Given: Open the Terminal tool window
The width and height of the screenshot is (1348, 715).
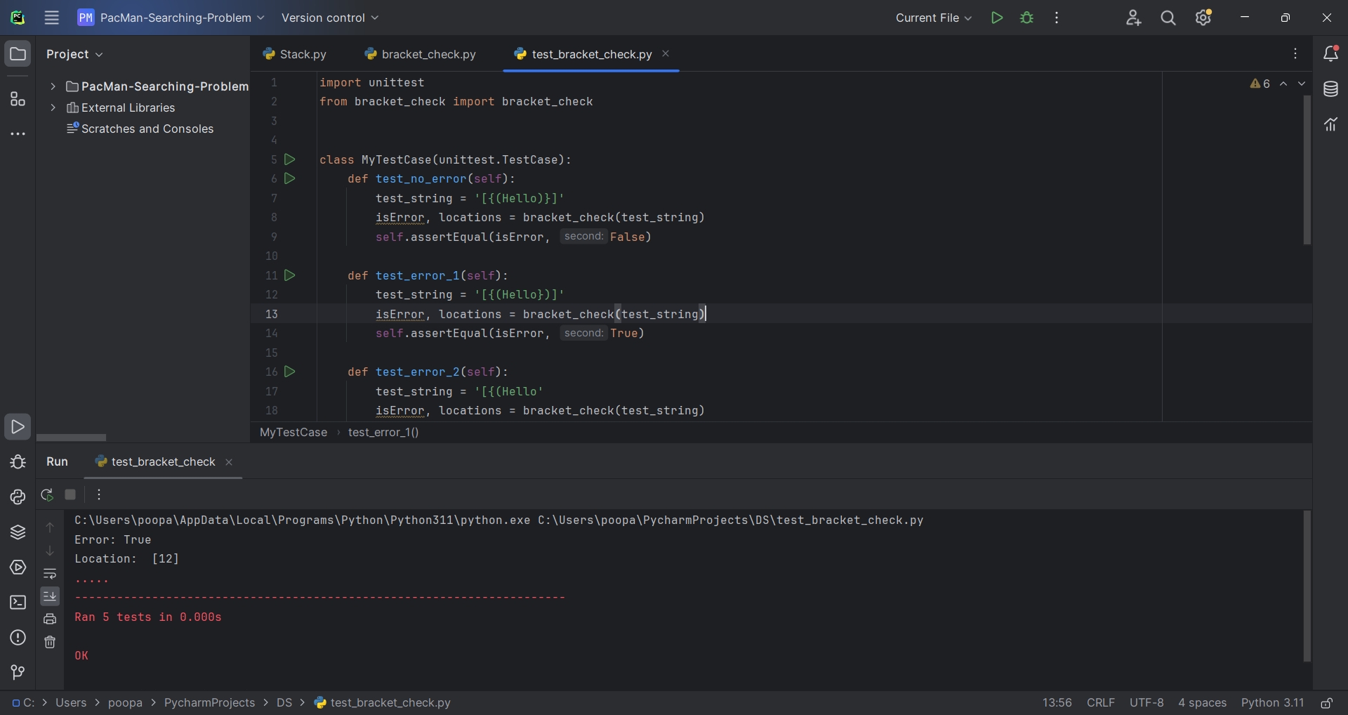Looking at the screenshot, I should pyautogui.click(x=18, y=603).
